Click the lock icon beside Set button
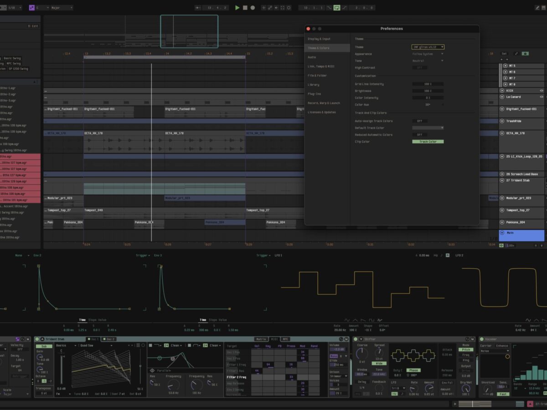547x410 pixels. point(525,53)
